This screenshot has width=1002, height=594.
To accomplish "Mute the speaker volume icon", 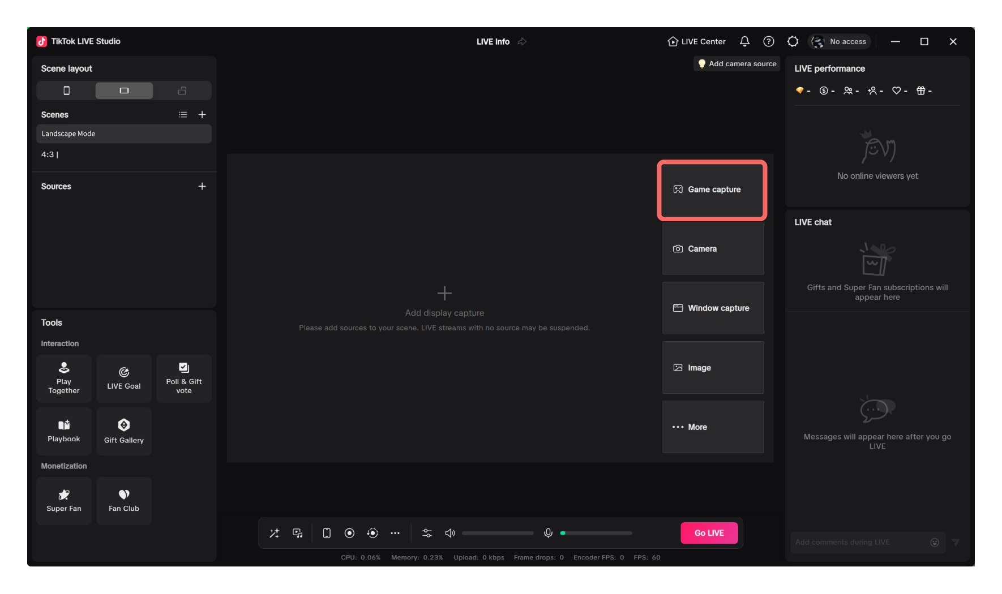I will tap(450, 533).
